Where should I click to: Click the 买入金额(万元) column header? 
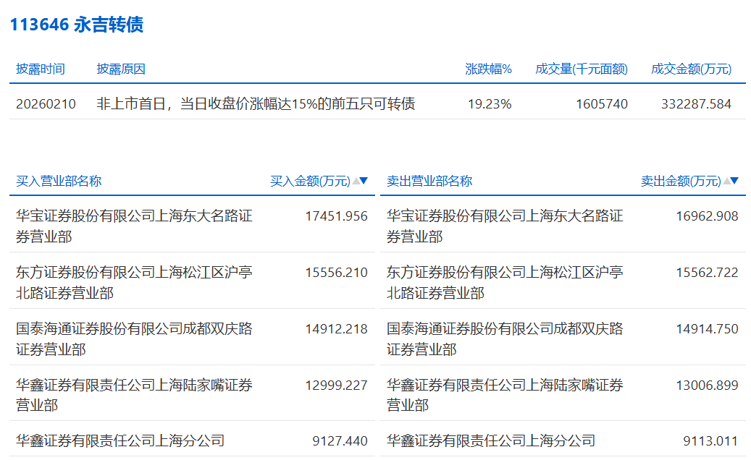tap(310, 181)
